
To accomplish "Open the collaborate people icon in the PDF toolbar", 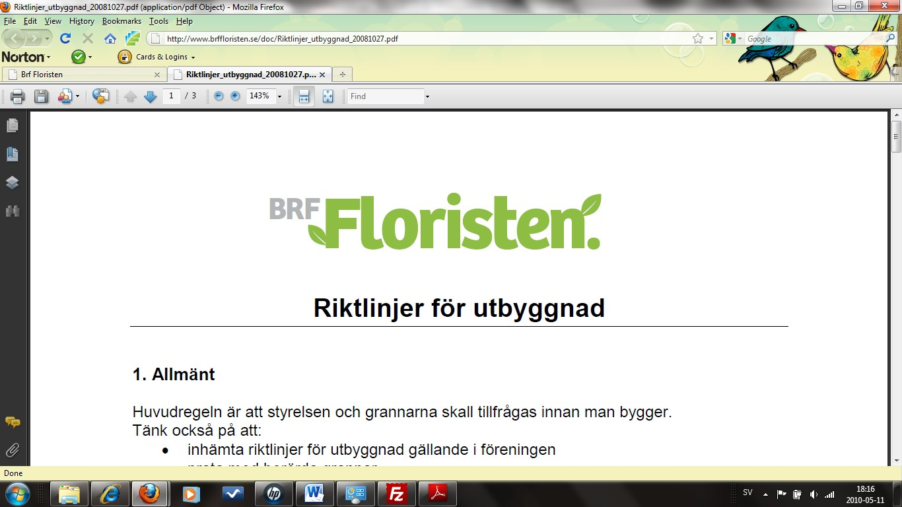I will (x=65, y=96).
